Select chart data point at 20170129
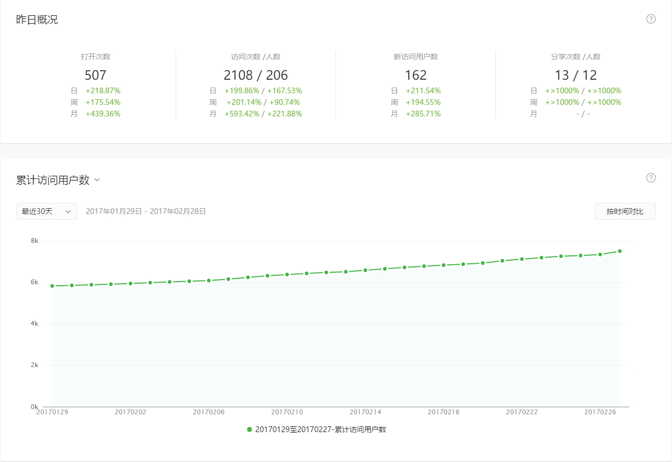 (52, 286)
